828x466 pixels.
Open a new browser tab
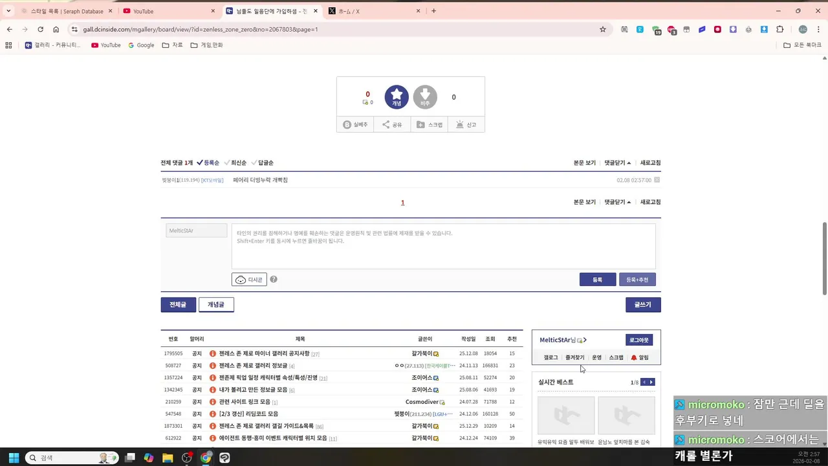pos(433,11)
